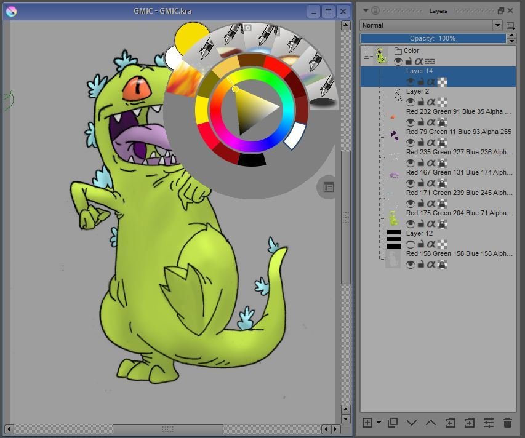Pick the yellow foreground color circle in the palette
Viewport: 525px width, 438px height.
tap(190, 36)
